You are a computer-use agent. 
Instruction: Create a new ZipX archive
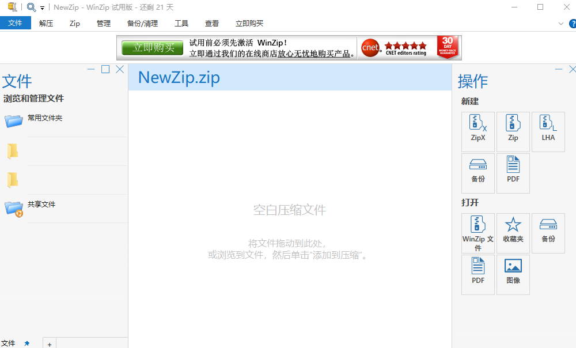point(478,131)
